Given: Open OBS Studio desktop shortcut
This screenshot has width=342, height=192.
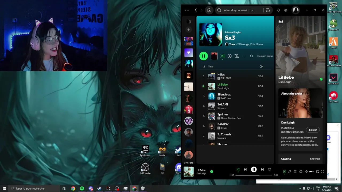Looking at the screenshot, I should click(145, 169).
